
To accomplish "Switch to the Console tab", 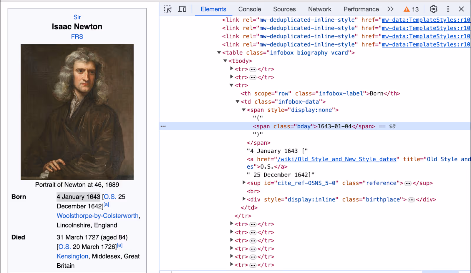I will [x=250, y=9].
